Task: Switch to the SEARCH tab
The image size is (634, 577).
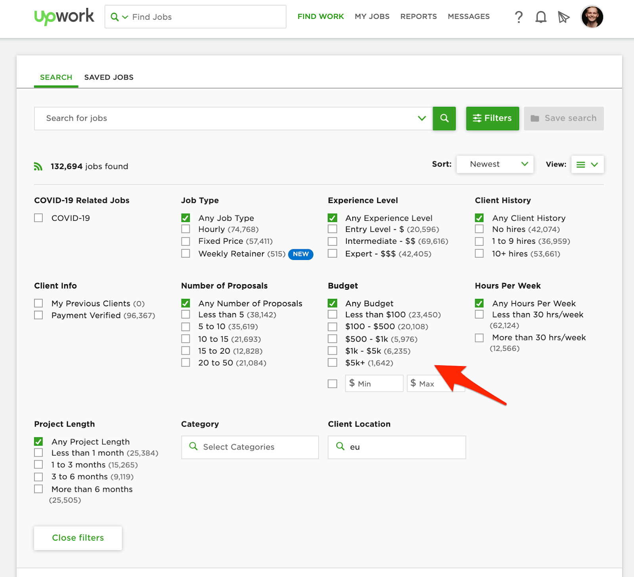Action: [56, 77]
